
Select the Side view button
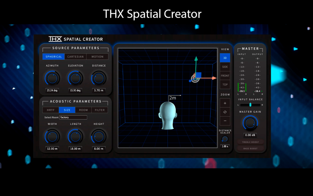click(225, 67)
